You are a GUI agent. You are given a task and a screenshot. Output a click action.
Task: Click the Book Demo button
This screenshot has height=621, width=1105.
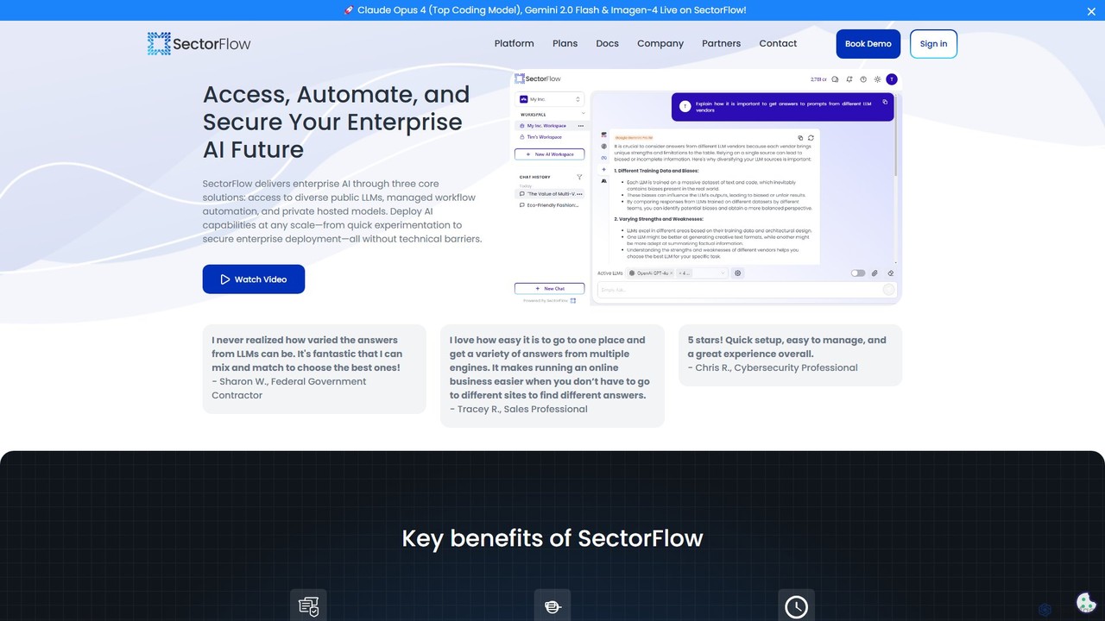click(868, 44)
